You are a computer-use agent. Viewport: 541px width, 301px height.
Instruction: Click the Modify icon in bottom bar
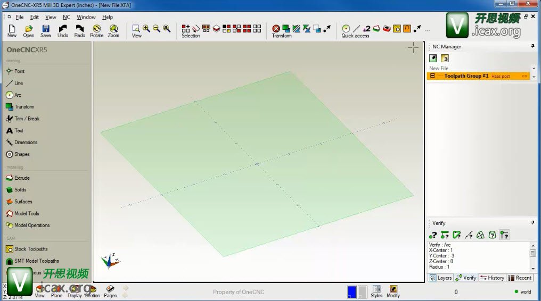point(393,291)
